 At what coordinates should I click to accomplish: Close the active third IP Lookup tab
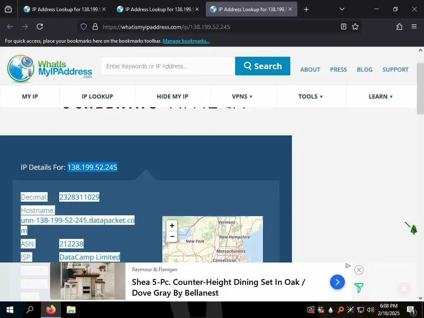tap(290, 9)
